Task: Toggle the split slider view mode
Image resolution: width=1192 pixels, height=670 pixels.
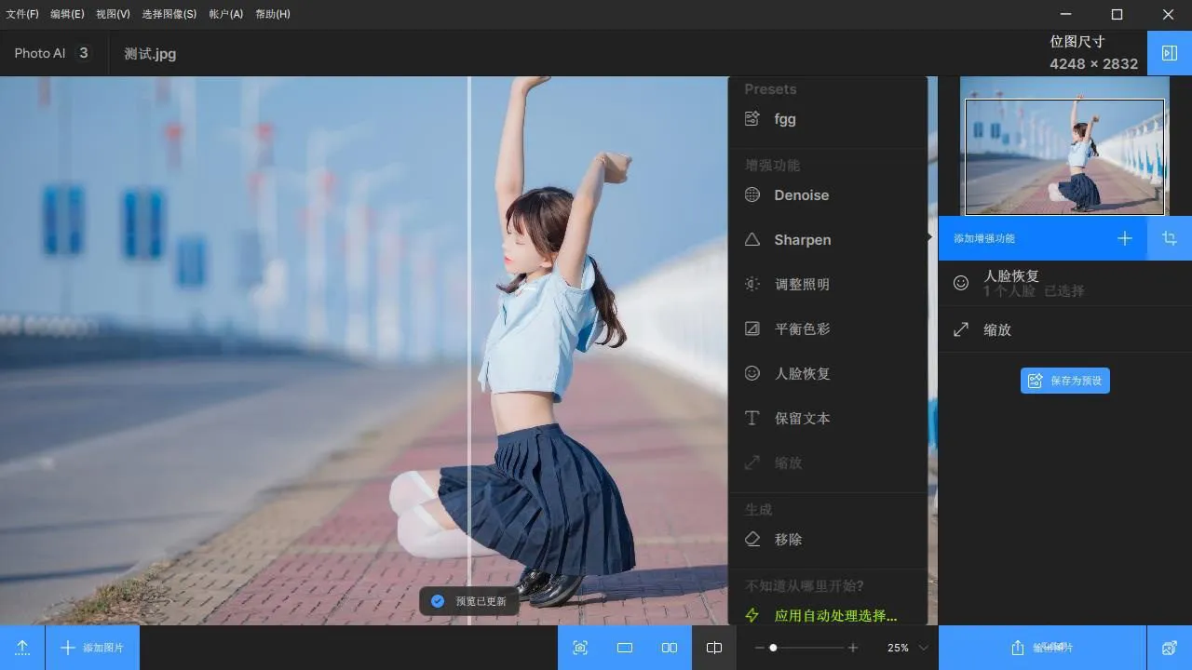Action: [x=714, y=648]
